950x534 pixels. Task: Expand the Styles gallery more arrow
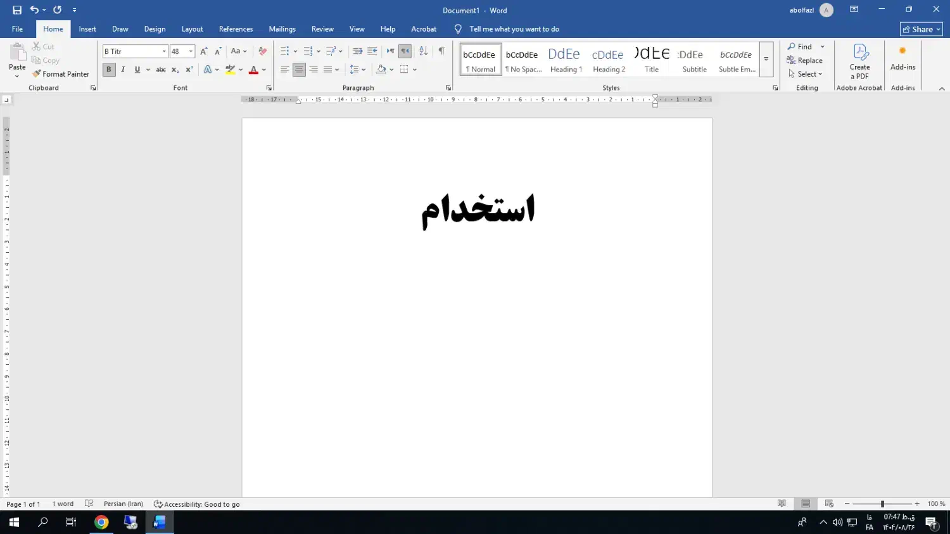pyautogui.click(x=766, y=59)
